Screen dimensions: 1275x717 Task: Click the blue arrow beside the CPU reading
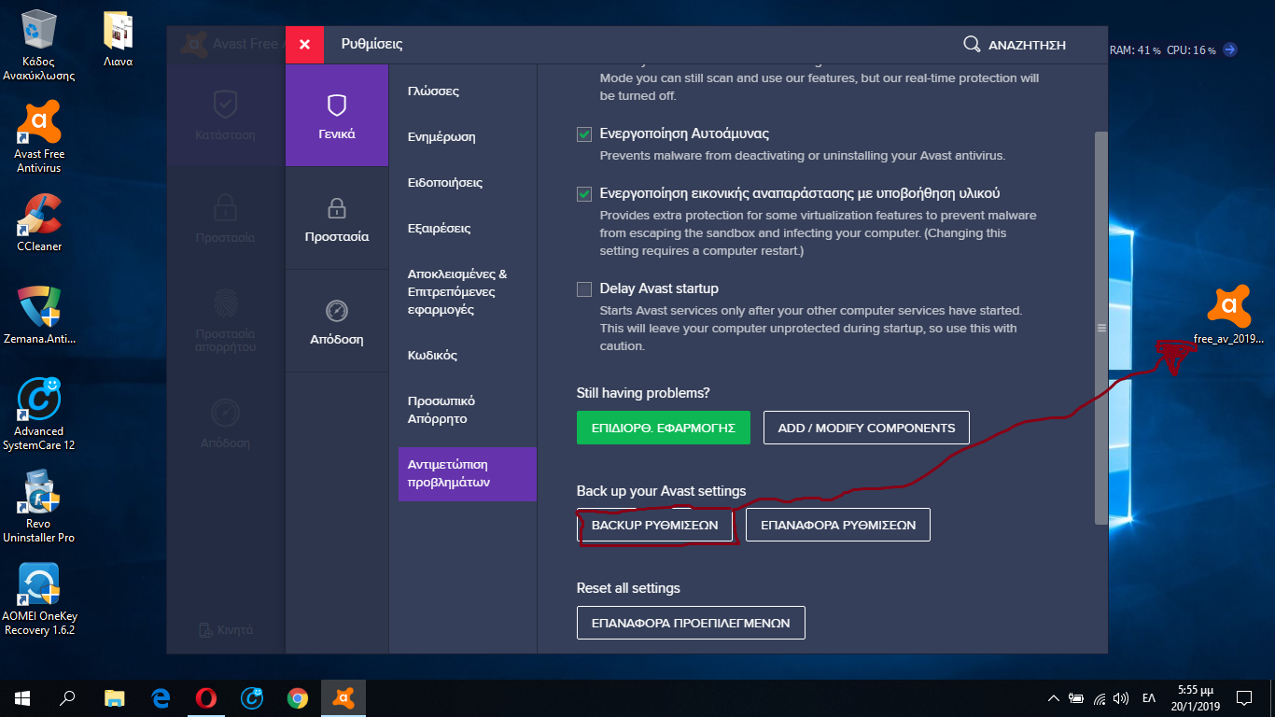[x=1230, y=49]
